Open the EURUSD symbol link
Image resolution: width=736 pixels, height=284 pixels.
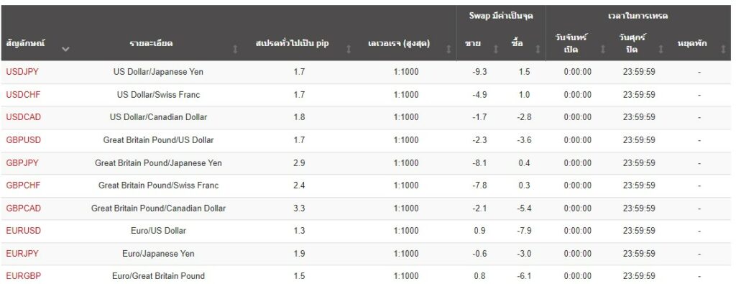coord(24,231)
